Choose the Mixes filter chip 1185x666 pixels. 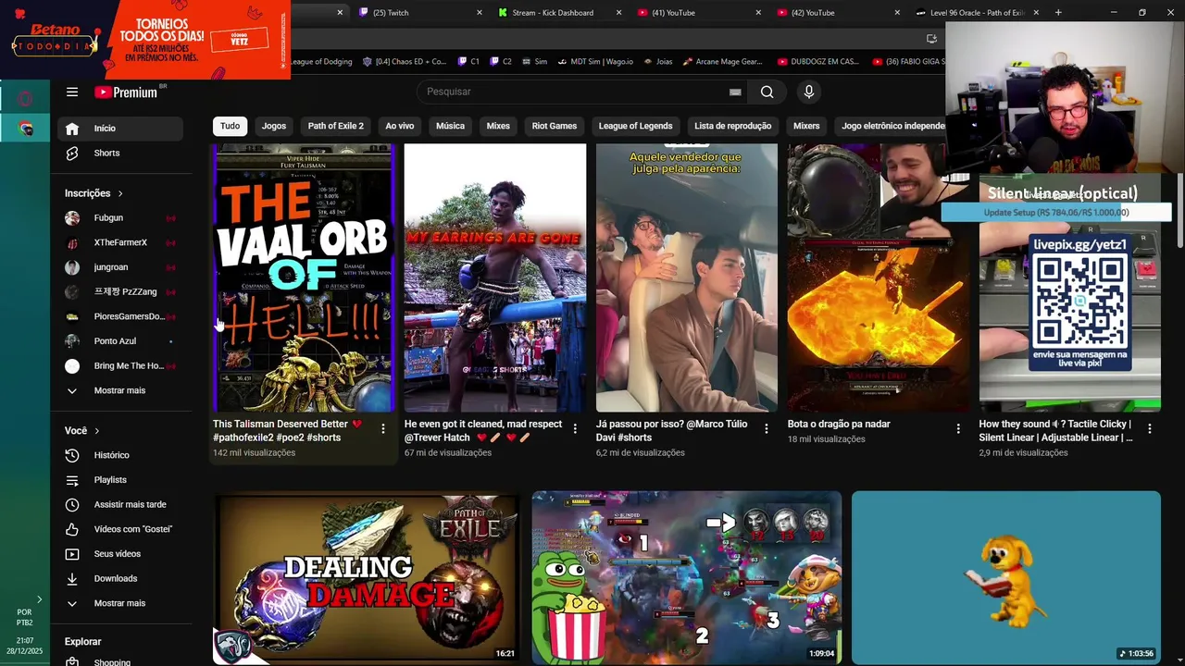(x=498, y=126)
